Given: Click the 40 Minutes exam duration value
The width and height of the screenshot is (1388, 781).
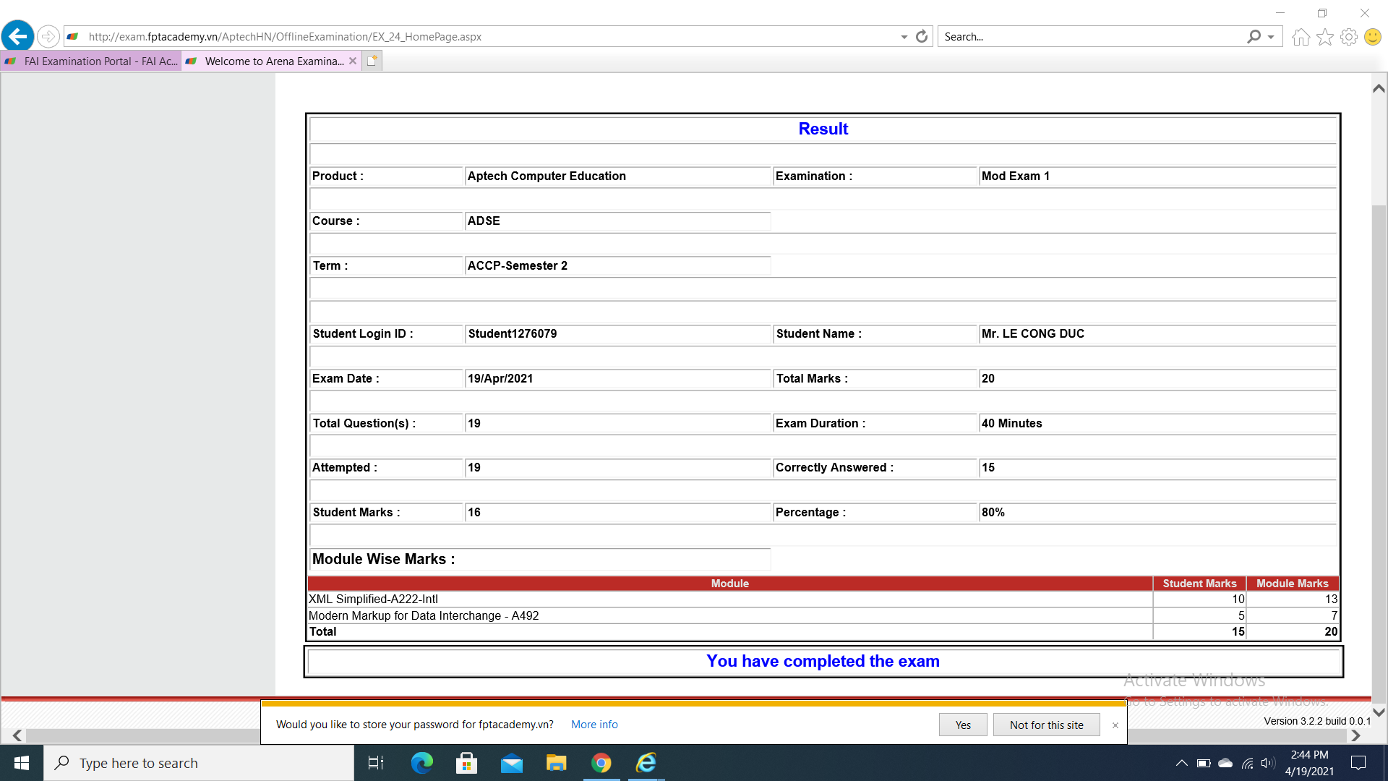Looking at the screenshot, I should (1011, 424).
